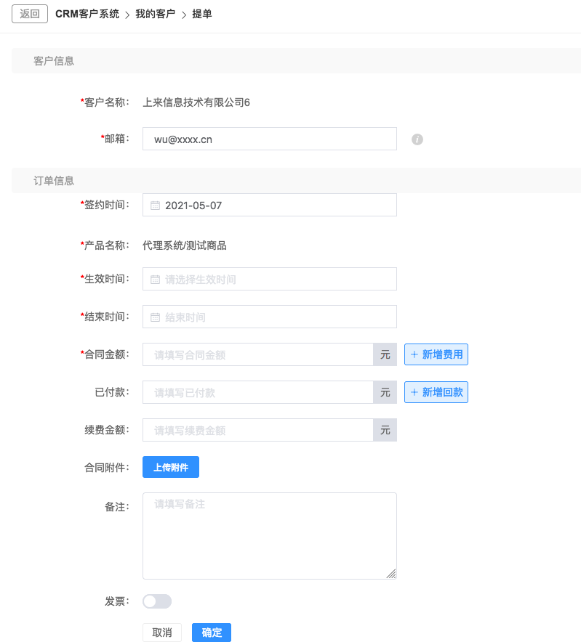The width and height of the screenshot is (581, 642).
Task: Open the 请选择生效时间 date picker
Action: [269, 279]
